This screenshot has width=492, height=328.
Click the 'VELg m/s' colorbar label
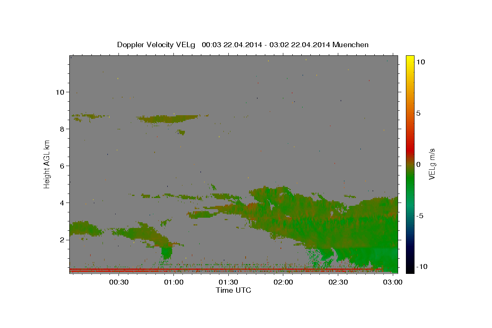pyautogui.click(x=432, y=164)
